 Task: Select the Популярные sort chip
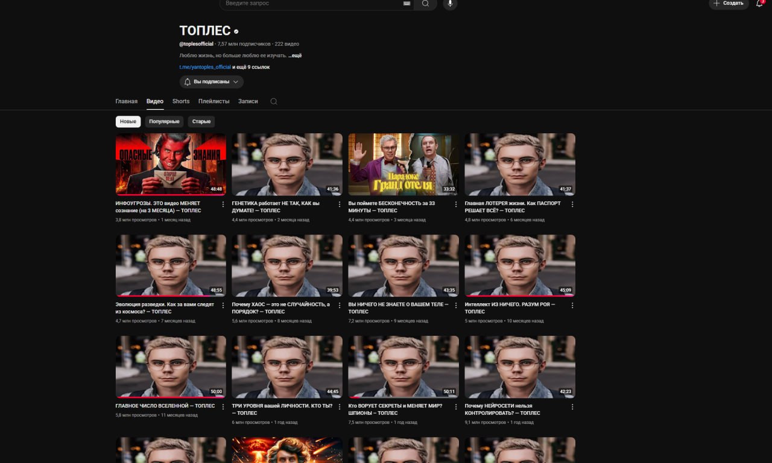coord(164,122)
